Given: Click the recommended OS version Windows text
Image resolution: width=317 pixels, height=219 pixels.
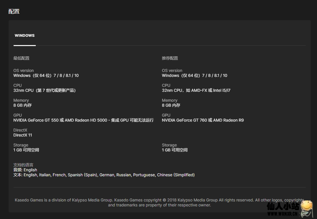Looking at the screenshot, I should tap(194, 76).
